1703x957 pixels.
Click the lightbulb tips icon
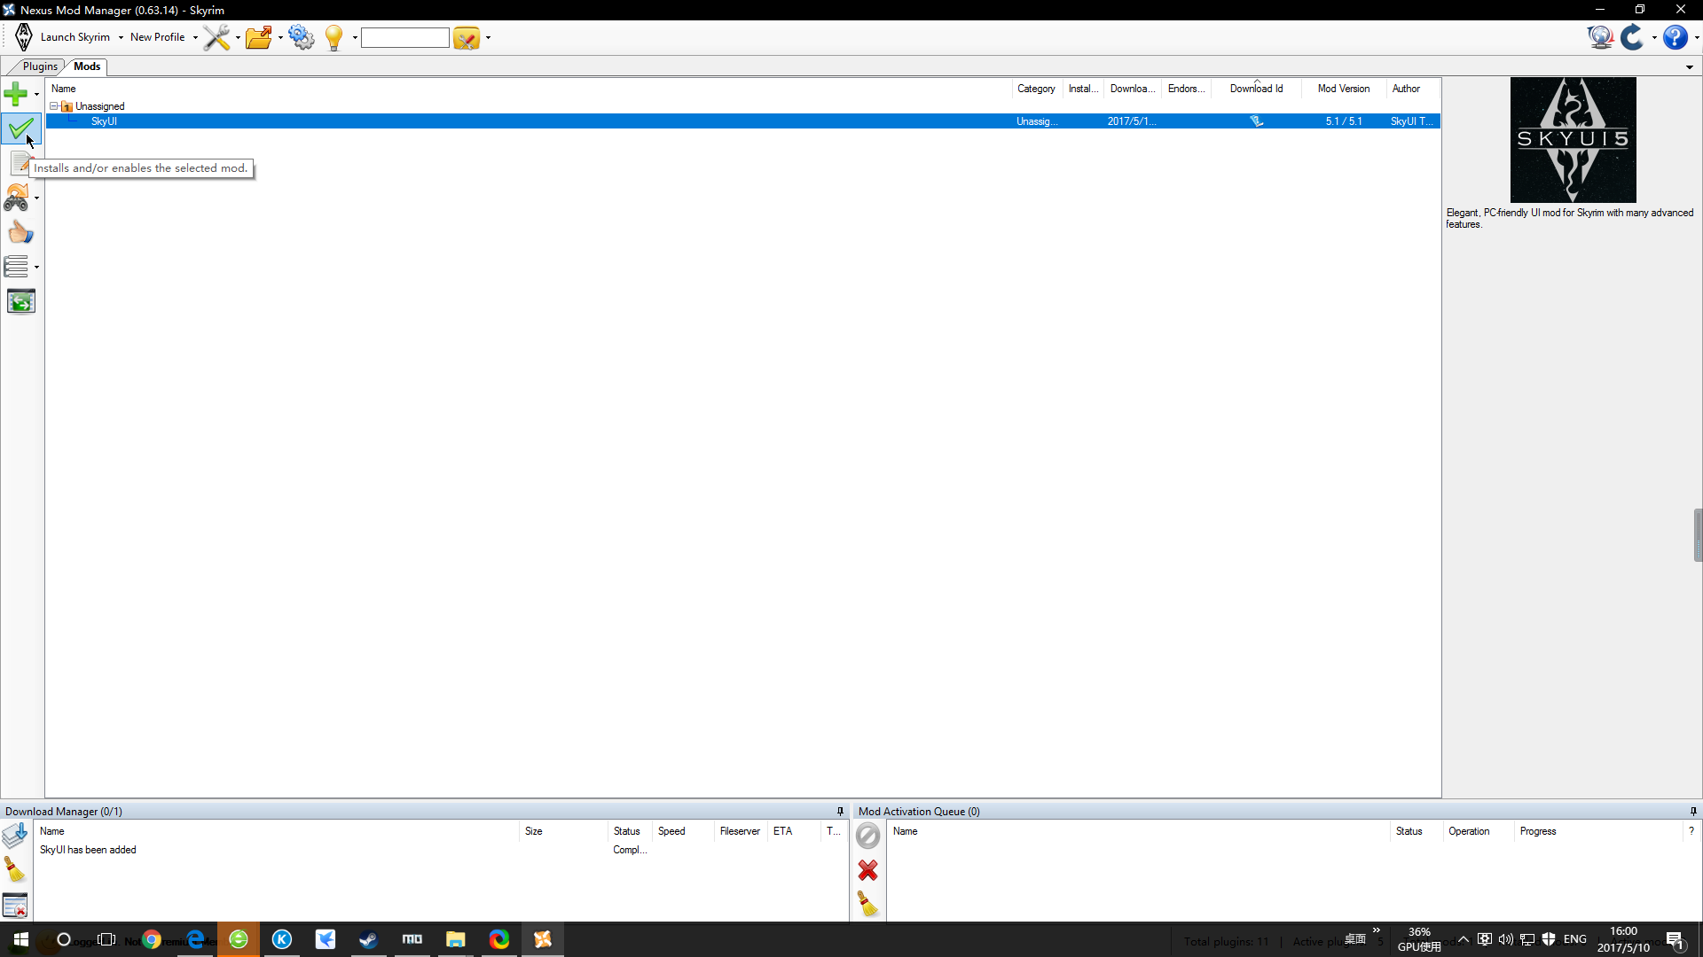(334, 37)
